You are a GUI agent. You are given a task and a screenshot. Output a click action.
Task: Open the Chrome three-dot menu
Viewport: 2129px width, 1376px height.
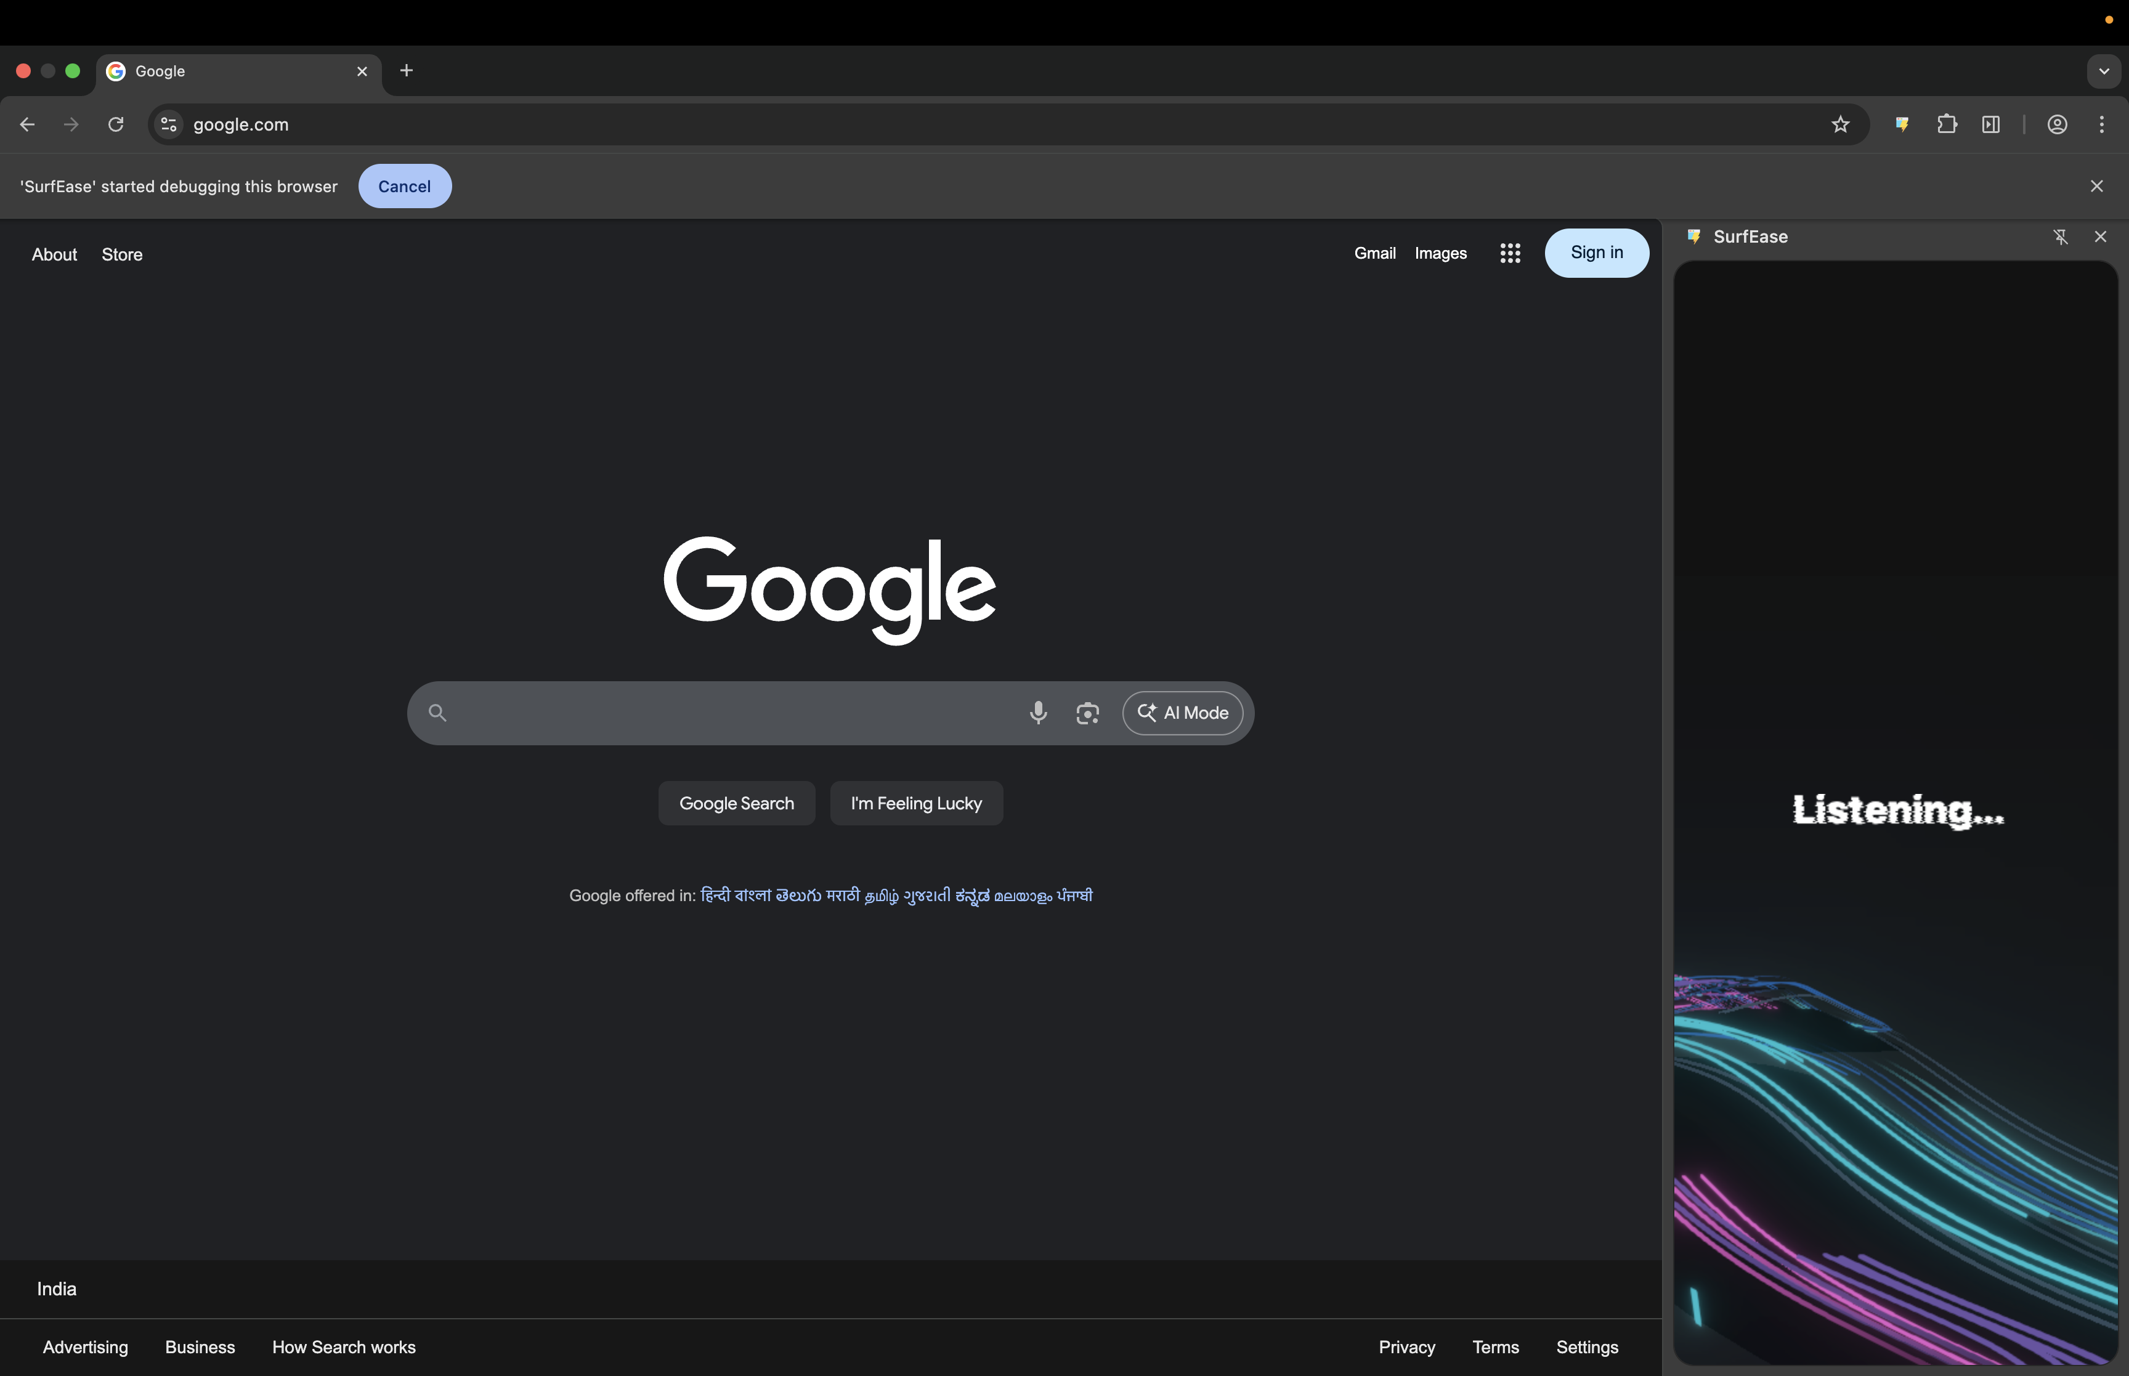click(x=2101, y=124)
